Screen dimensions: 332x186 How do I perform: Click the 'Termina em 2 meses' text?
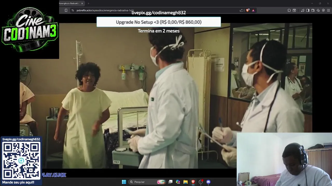tap(159, 31)
